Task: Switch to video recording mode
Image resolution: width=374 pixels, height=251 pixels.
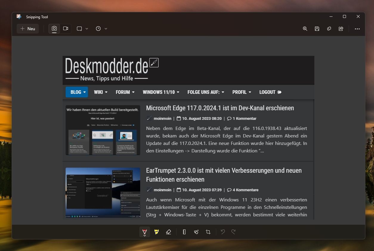Action: [66, 29]
